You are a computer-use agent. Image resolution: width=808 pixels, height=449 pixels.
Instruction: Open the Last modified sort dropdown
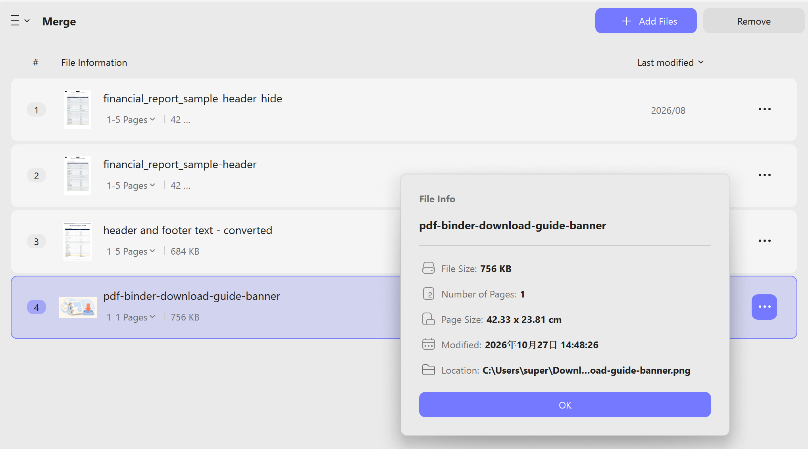coord(670,63)
